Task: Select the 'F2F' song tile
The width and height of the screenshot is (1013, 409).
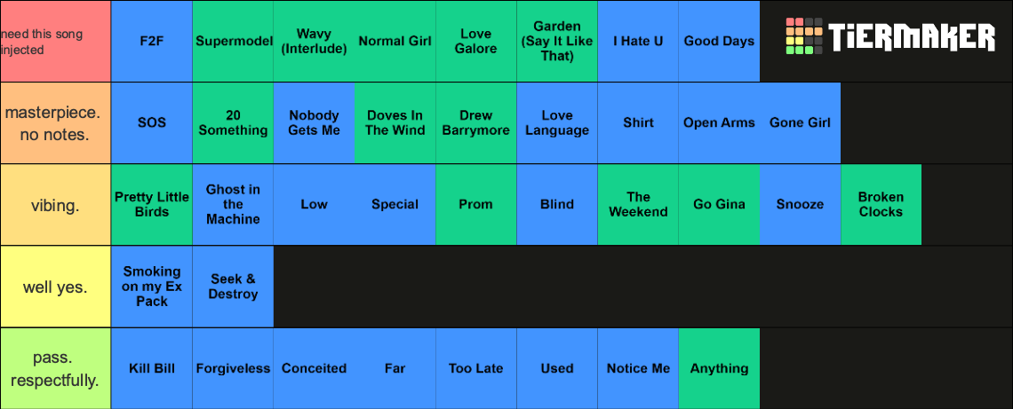Action: click(152, 42)
